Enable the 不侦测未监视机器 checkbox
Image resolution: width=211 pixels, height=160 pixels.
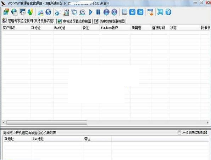point(179,132)
